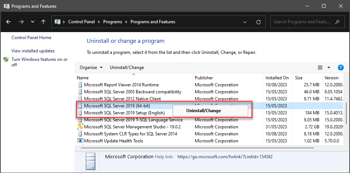The image size is (350, 173).
Task: Click icon of SQL Server 2012 Native Client
Action: [80, 98]
